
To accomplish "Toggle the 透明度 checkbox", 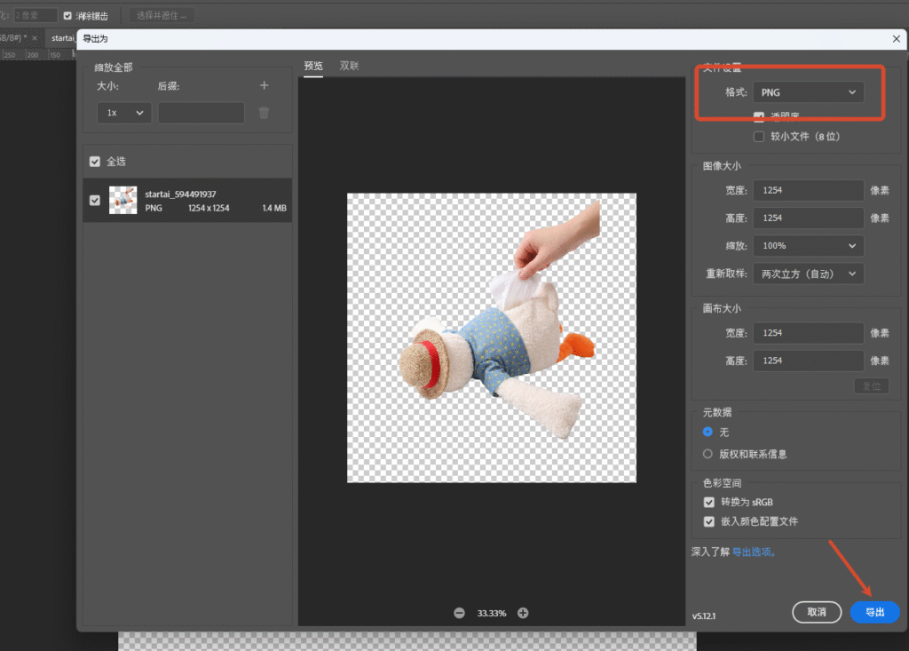I will (x=759, y=116).
